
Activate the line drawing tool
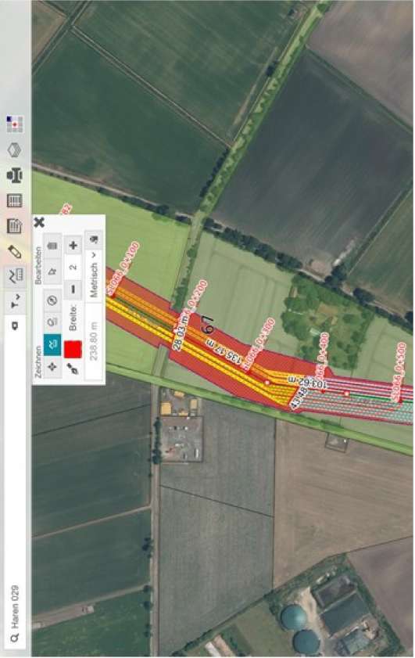click(52, 345)
